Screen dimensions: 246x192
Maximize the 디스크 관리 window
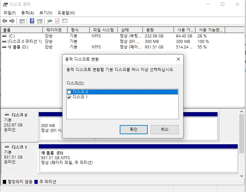click(x=223, y=4)
